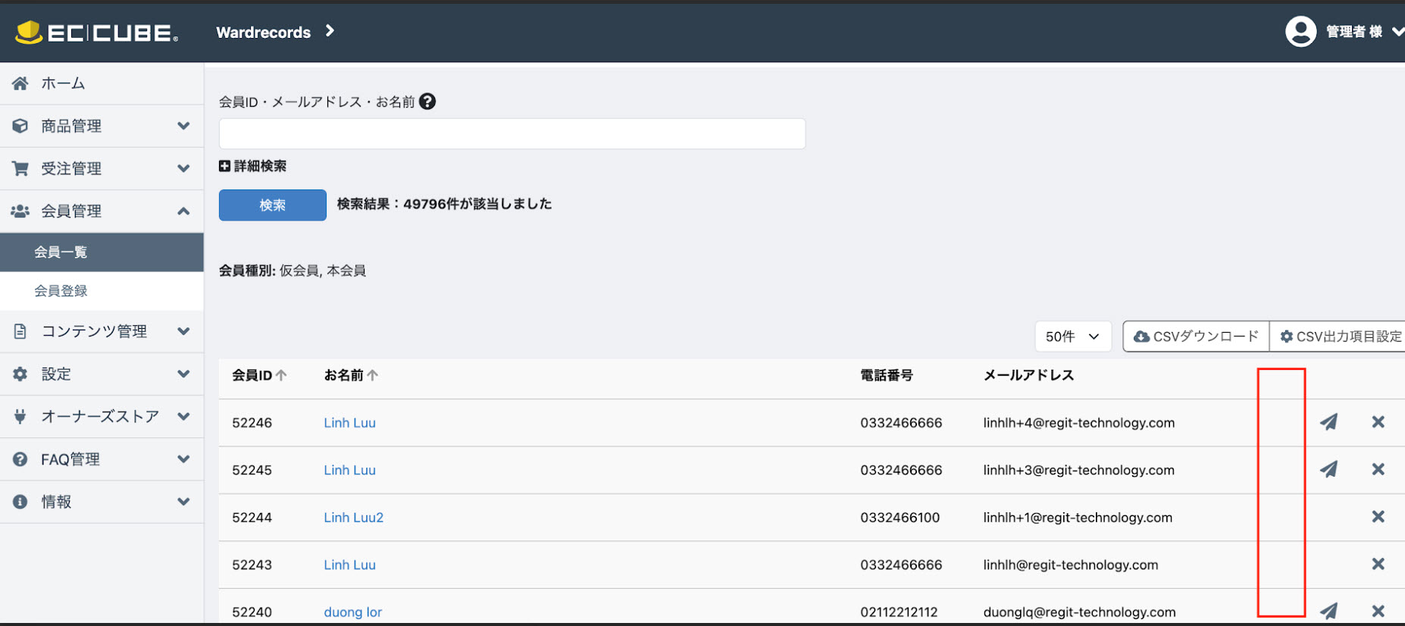The width and height of the screenshot is (1405, 626).
Task: Expand the 商品管理 sidebar menu
Action: (x=102, y=126)
